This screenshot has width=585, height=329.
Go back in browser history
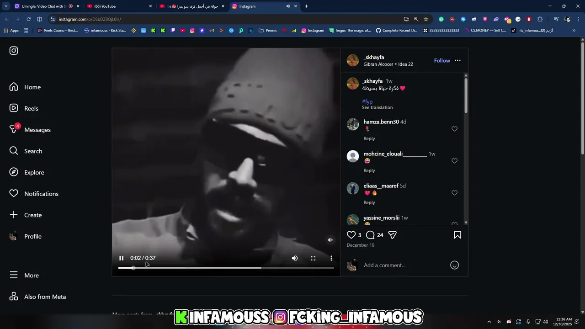coord(6,19)
